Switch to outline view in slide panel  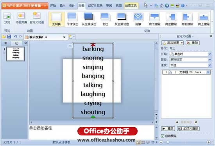click(6, 43)
